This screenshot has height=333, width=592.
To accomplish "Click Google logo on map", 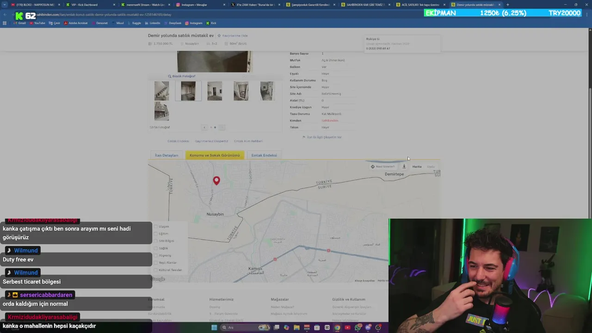I will (x=158, y=279).
